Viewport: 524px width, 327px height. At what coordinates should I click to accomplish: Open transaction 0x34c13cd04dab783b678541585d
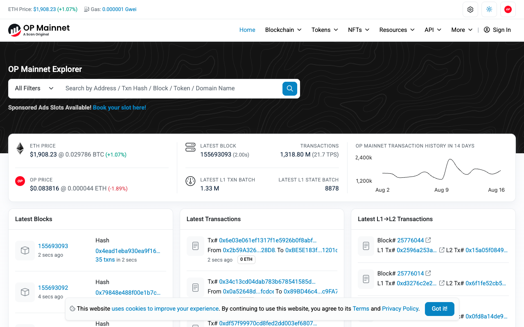click(267, 282)
